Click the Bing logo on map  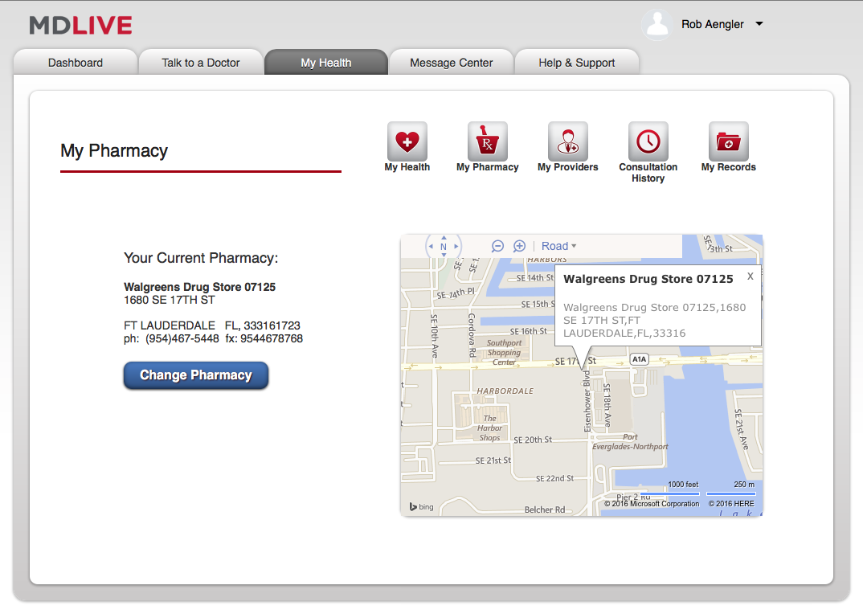tap(422, 506)
